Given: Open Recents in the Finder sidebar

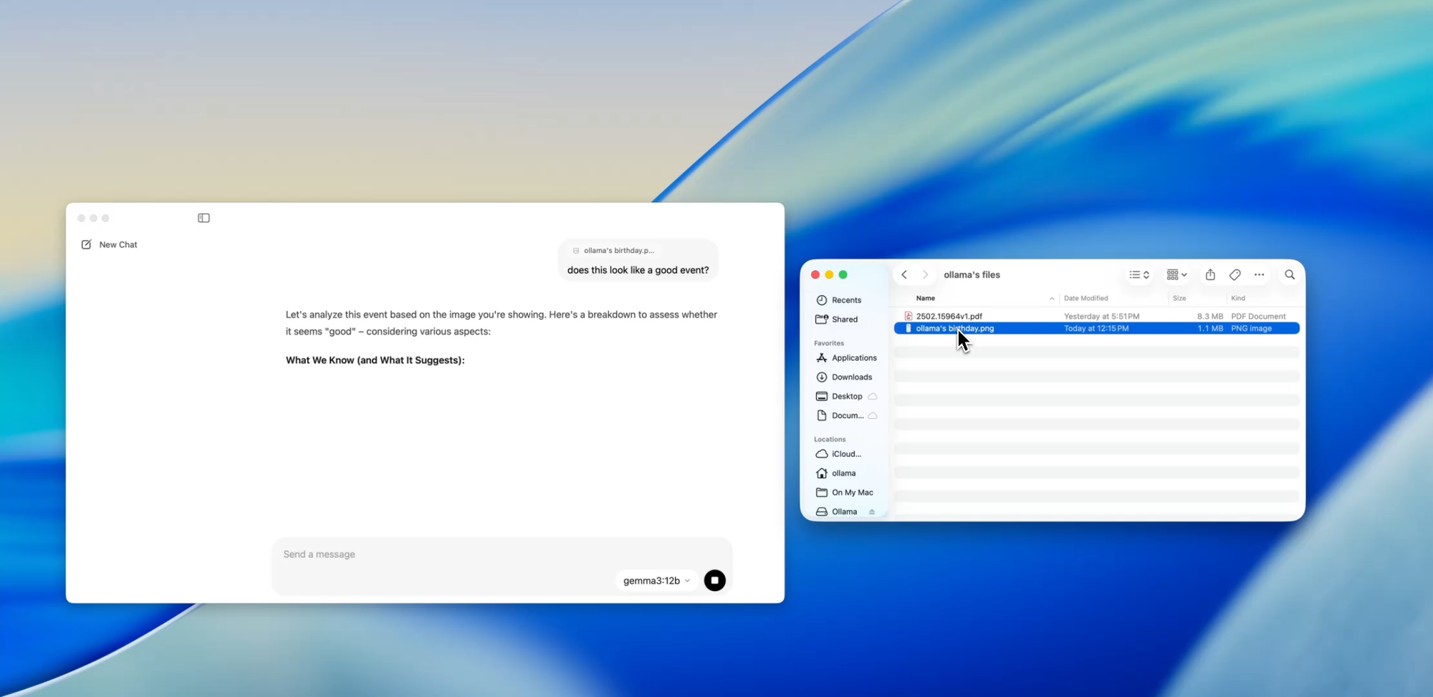Looking at the screenshot, I should coord(846,300).
